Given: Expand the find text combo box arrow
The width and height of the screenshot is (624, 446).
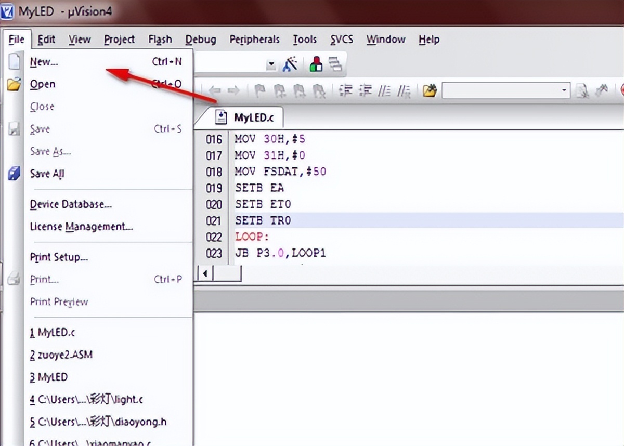Looking at the screenshot, I should pos(565,91).
